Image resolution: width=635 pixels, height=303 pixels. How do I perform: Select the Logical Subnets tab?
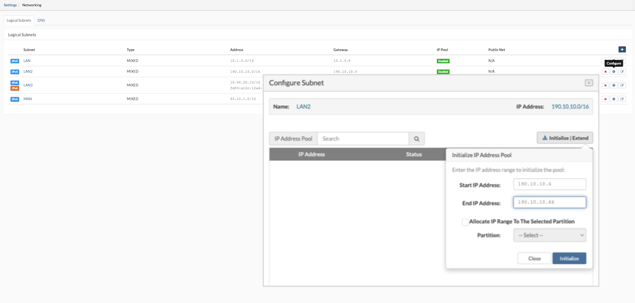(19, 20)
